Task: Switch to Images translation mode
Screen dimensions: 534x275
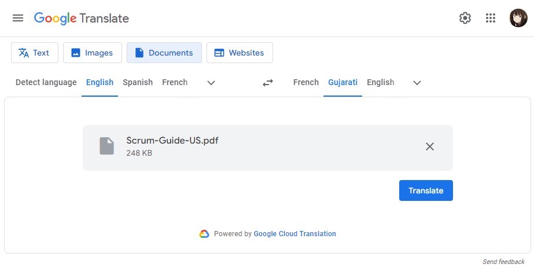Action: (x=93, y=53)
